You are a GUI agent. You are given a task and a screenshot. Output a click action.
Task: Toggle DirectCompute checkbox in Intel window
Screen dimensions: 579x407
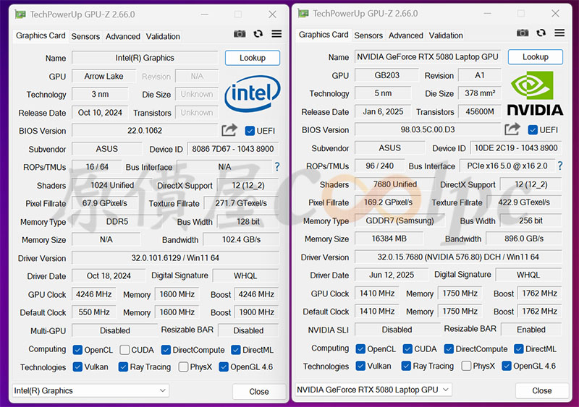pyautogui.click(x=166, y=350)
